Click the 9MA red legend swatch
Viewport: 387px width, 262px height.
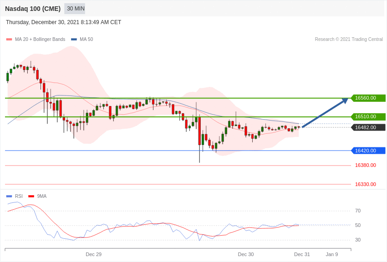coord(31,196)
